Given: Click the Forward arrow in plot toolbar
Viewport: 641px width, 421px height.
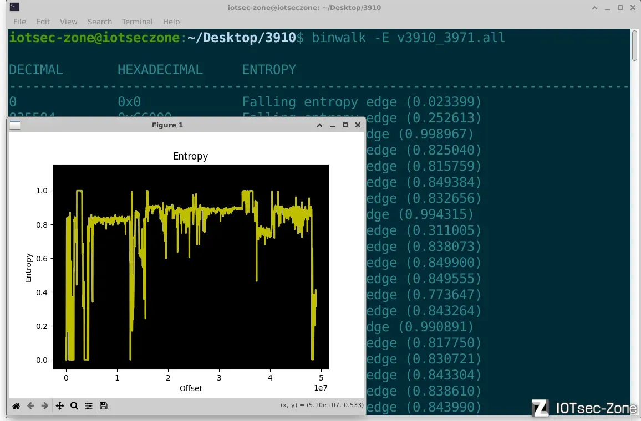Looking at the screenshot, I should coord(45,406).
